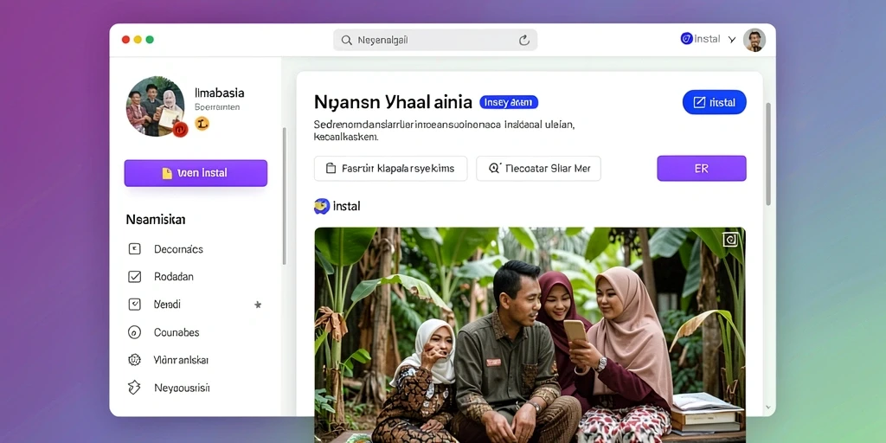Click the reload arrow in search bar
886x443 pixels.
523,40
